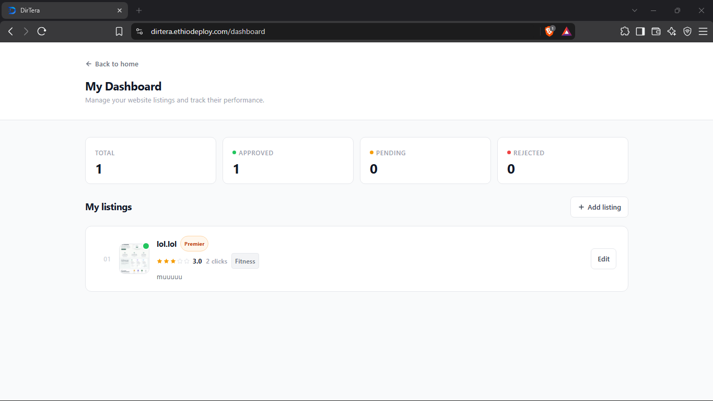Open Leo AI sparkle icon

672,31
